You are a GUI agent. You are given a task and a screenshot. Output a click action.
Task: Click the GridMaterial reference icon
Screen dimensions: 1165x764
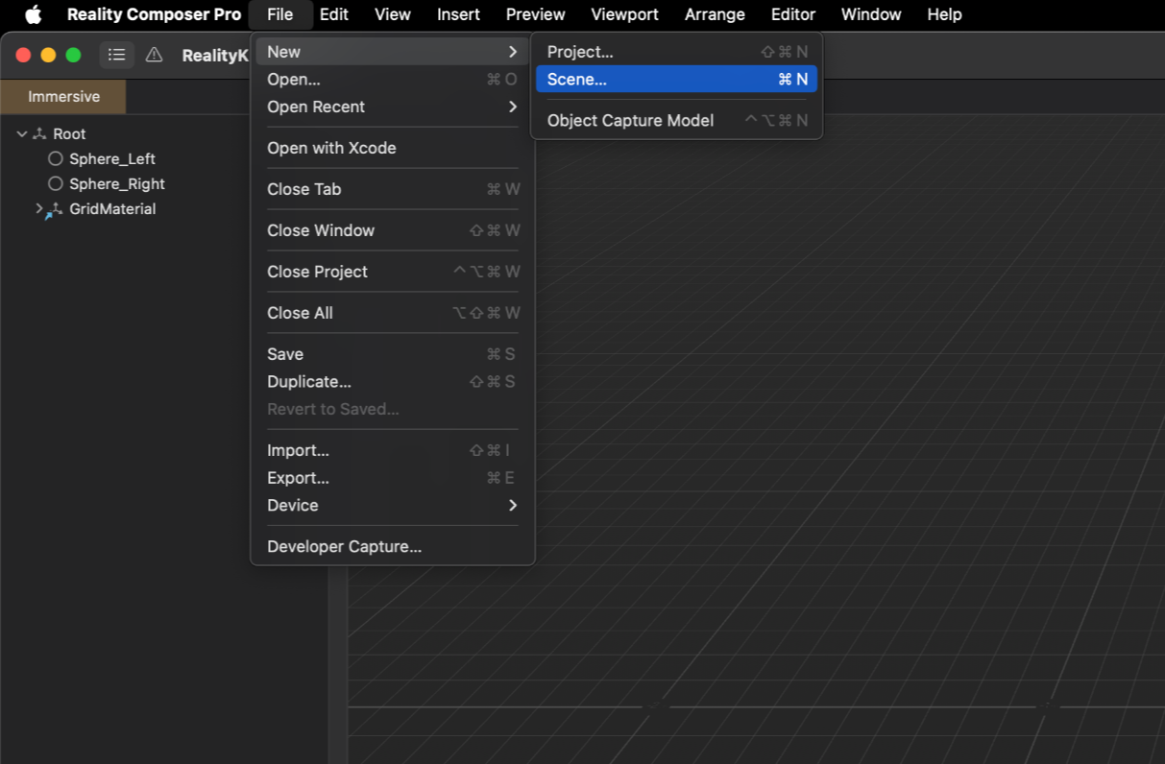tap(54, 209)
